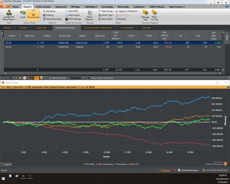Toggle the Marked hands checkbox
The width and height of the screenshot is (230, 184).
[50, 78]
